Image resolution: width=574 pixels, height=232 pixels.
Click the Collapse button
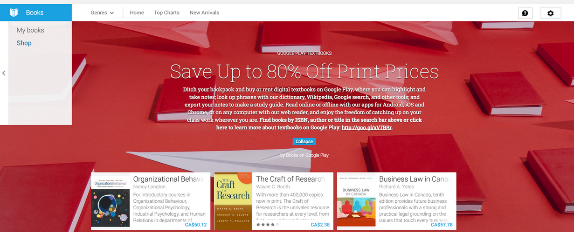304,141
